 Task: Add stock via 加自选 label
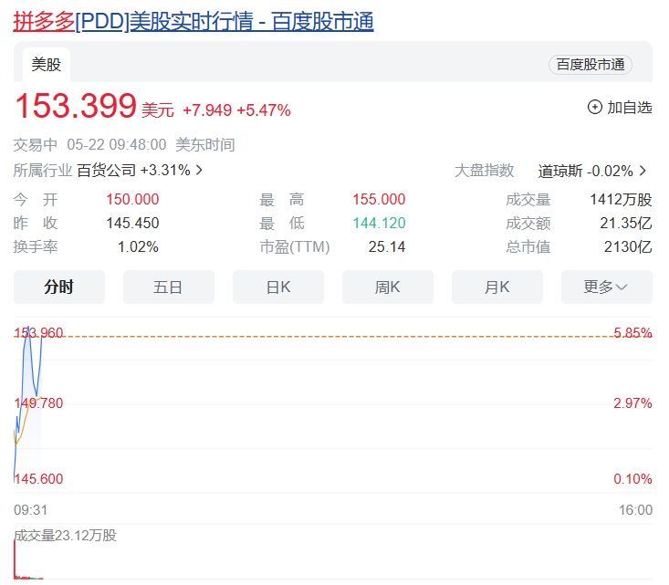(630, 107)
